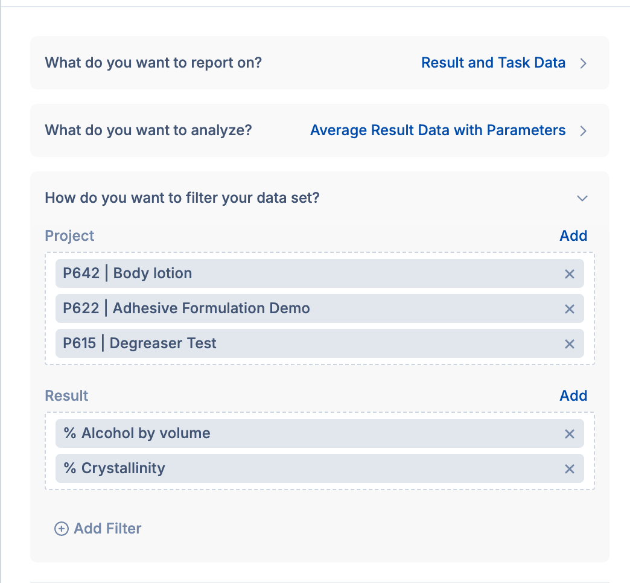Remove % Alcohol by volume result filter
Image resolution: width=630 pixels, height=583 pixels.
[569, 434]
